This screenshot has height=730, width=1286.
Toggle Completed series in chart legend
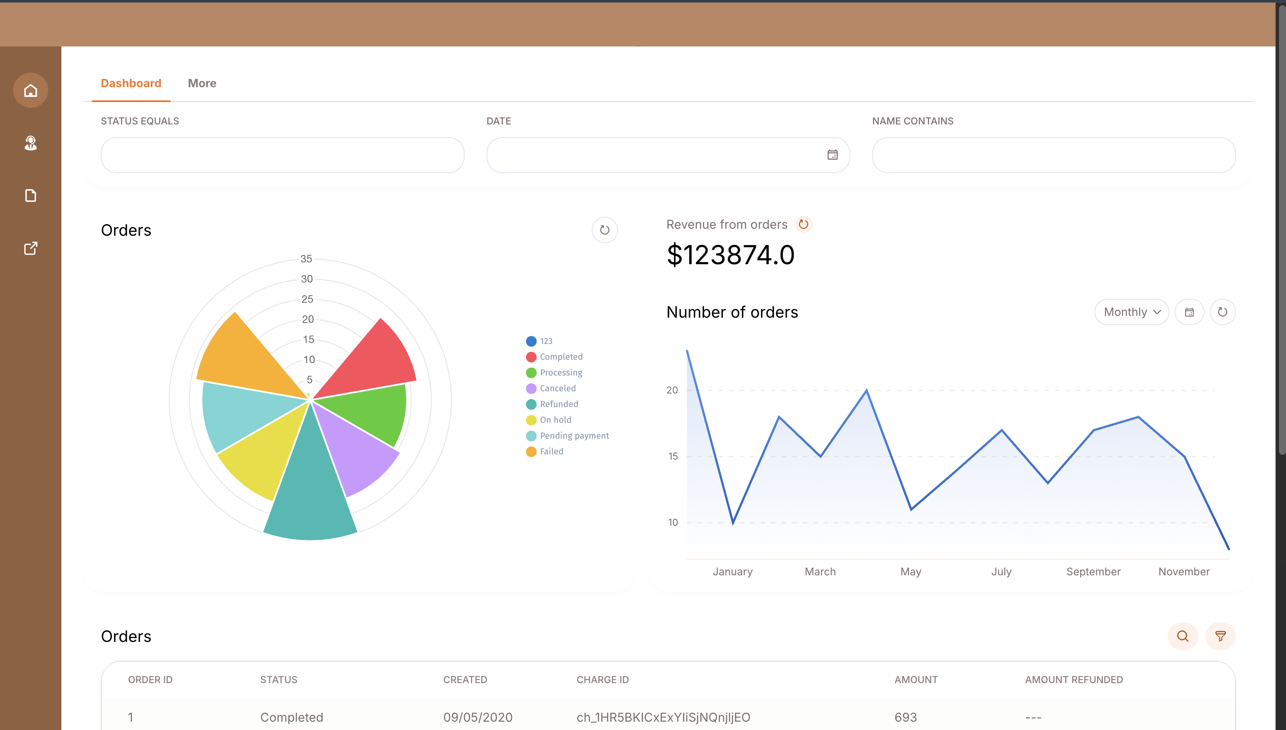coord(561,357)
